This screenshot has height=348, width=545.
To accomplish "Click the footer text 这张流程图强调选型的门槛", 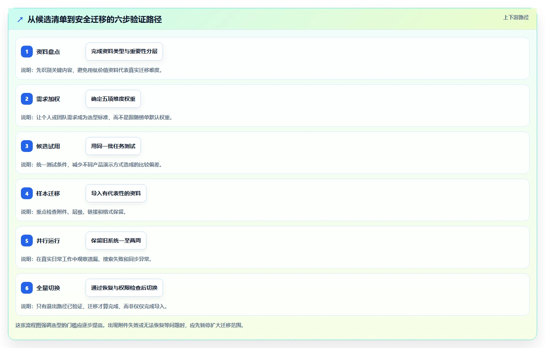I will [x=130, y=325].
